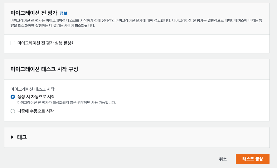Click empty area of the 태그 panel

[141, 137]
